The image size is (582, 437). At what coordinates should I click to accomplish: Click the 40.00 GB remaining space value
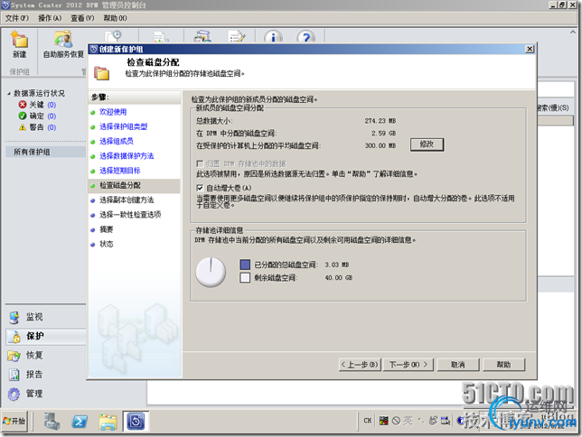(x=339, y=278)
